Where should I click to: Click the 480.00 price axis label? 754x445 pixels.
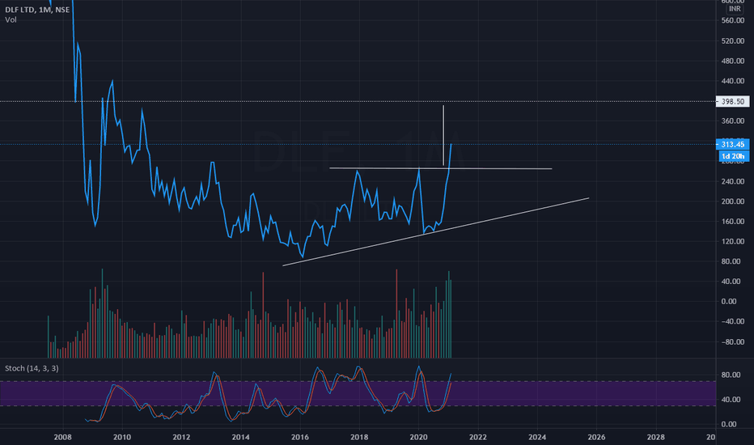733,61
